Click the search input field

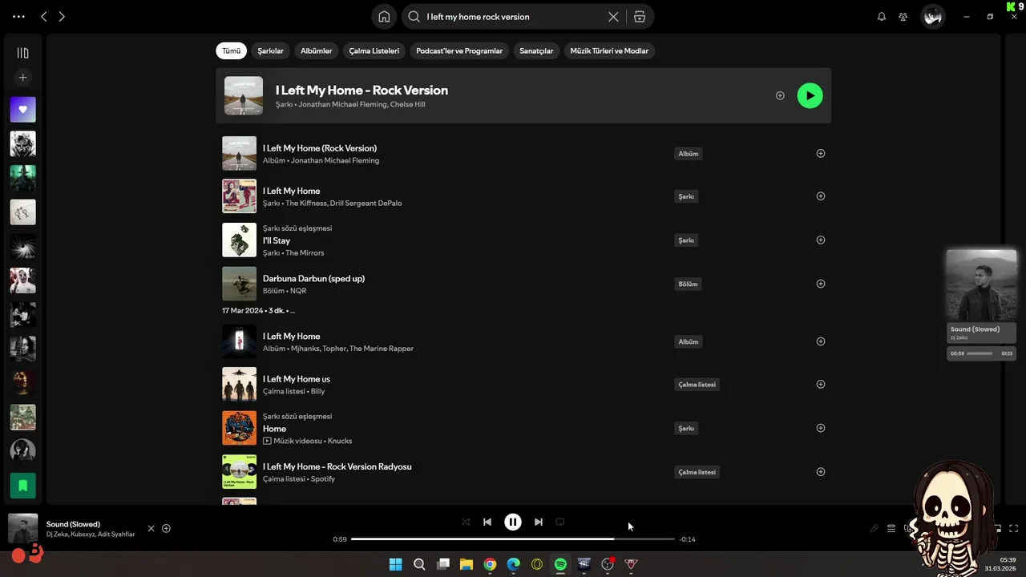[x=513, y=17]
